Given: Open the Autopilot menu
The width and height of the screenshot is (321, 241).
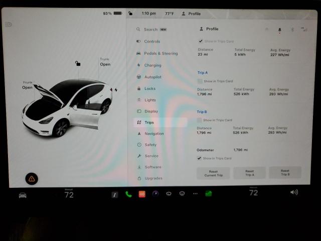Looking at the screenshot, I should 149,77.
